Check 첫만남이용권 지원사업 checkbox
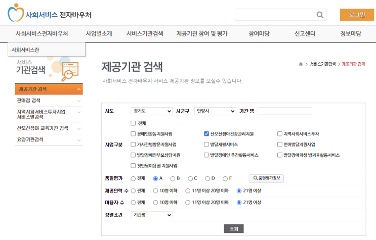This screenshot has height=240, width=376. click(133, 166)
